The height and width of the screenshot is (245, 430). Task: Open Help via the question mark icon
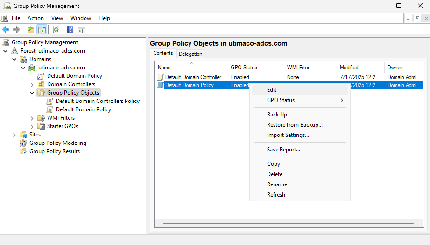[70, 30]
